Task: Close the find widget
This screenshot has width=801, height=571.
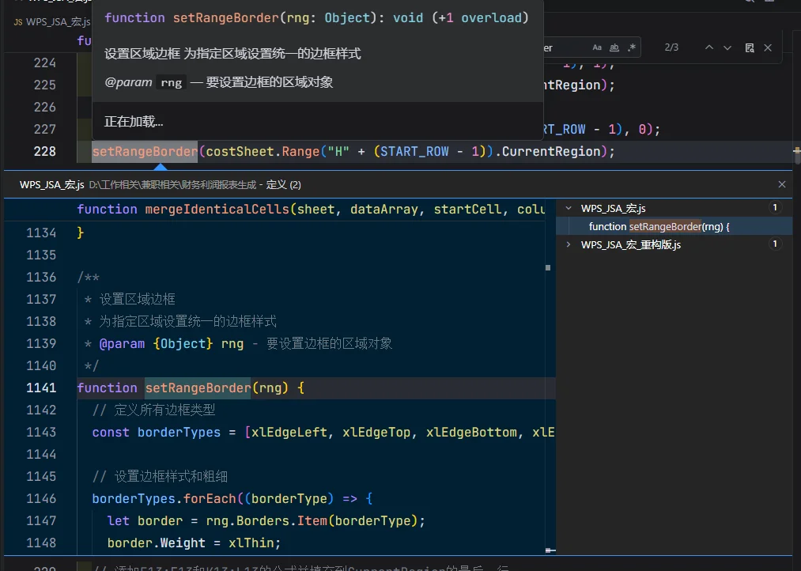Action: coord(768,47)
